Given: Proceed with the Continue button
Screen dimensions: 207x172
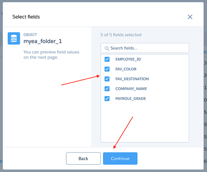Looking at the screenshot, I should point(120,158).
